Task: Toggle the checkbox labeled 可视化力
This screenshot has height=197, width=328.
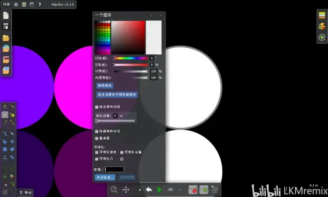Action: pos(96,159)
